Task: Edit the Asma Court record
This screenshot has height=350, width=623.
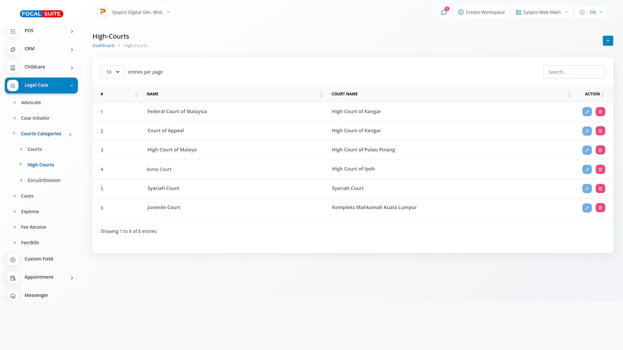Action: click(x=587, y=169)
